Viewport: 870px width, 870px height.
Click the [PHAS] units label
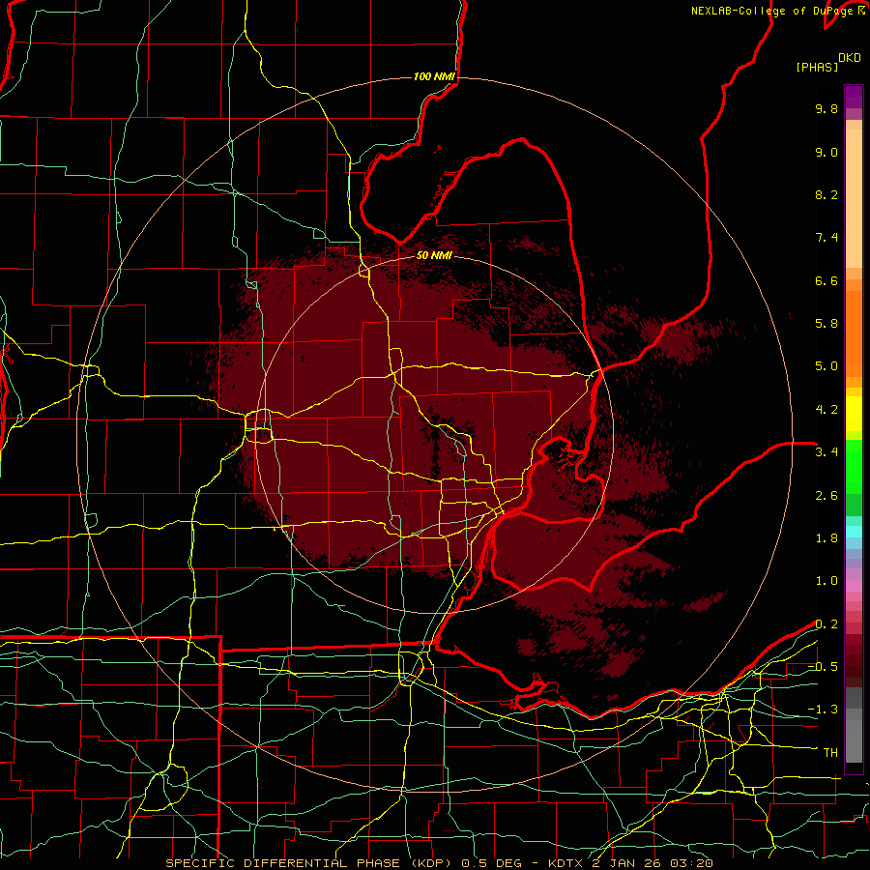817,67
